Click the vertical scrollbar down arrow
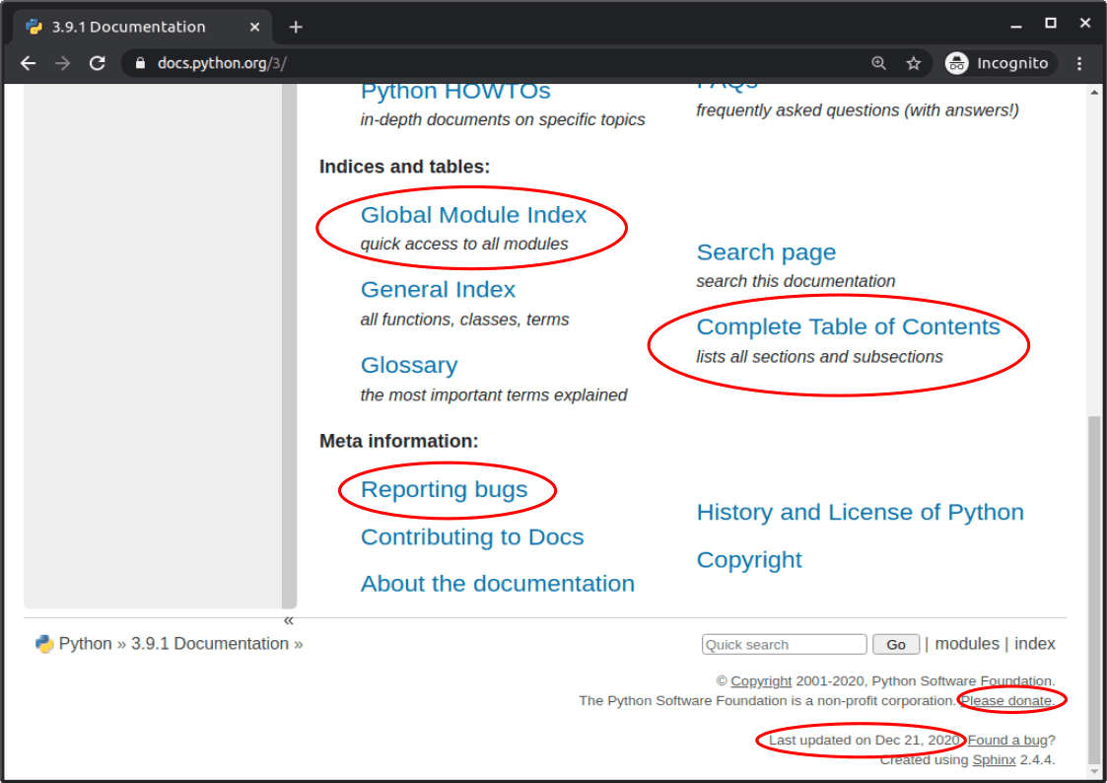 (x=1096, y=770)
